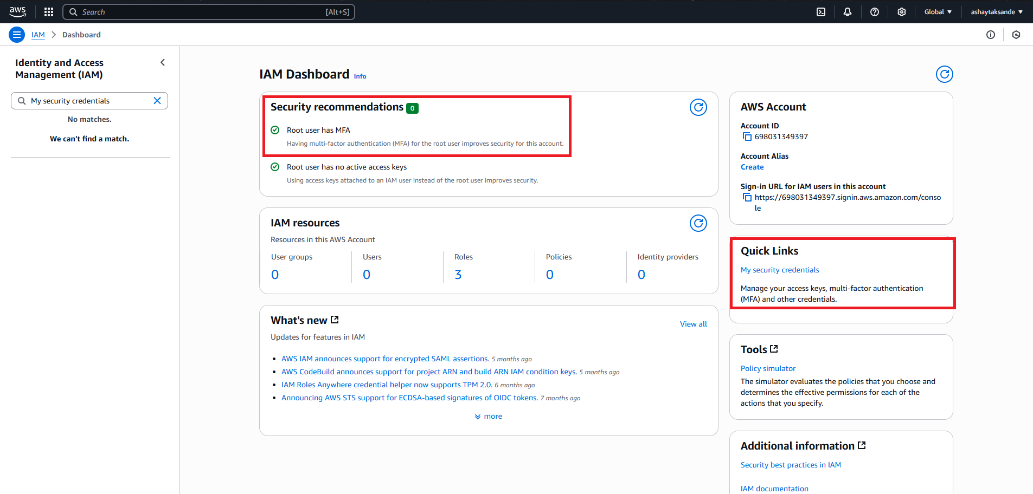Open the Roles count of 3

pyautogui.click(x=458, y=275)
